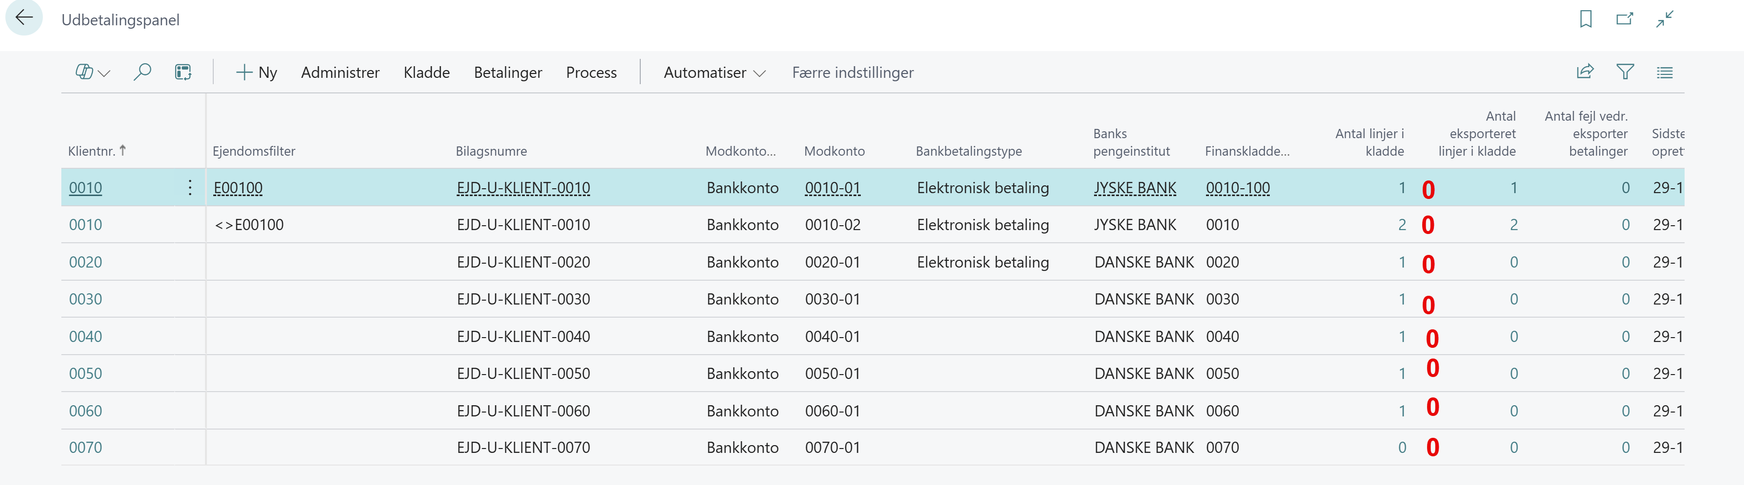Click the JYSKE BANK link in first row
1744x485 pixels.
pyautogui.click(x=1135, y=187)
